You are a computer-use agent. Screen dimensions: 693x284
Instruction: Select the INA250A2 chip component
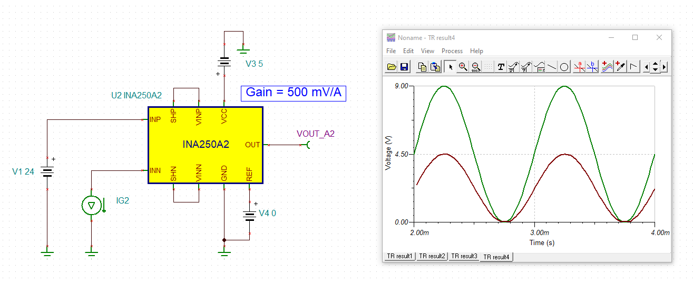206,145
